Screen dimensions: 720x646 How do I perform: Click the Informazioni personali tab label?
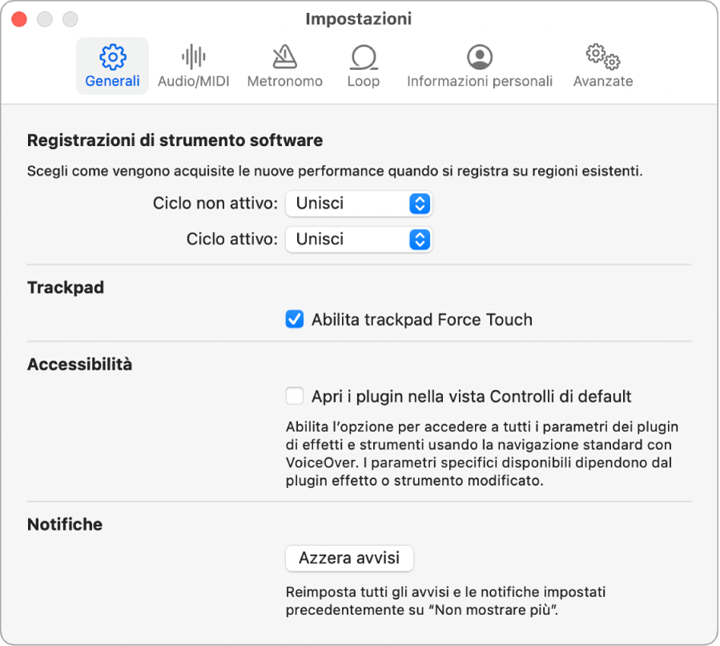pyautogui.click(x=480, y=81)
